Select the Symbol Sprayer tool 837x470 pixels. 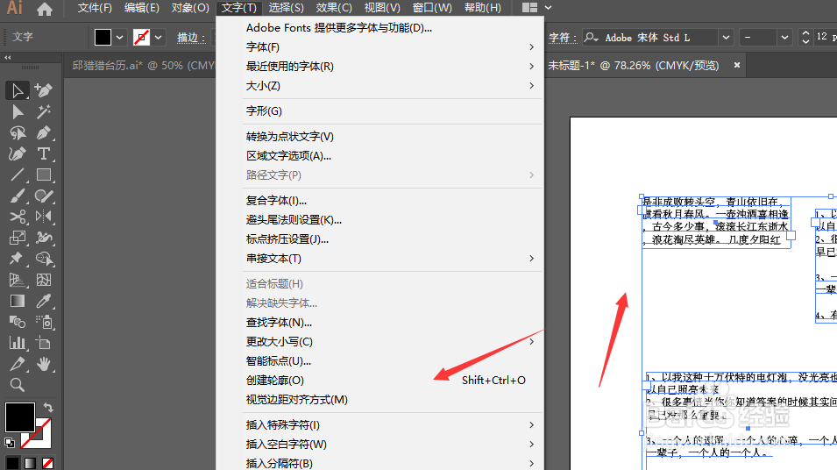[x=43, y=322]
